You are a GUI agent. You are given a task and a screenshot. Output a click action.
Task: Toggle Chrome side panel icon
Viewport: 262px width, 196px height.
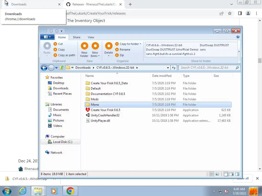[240, 13]
